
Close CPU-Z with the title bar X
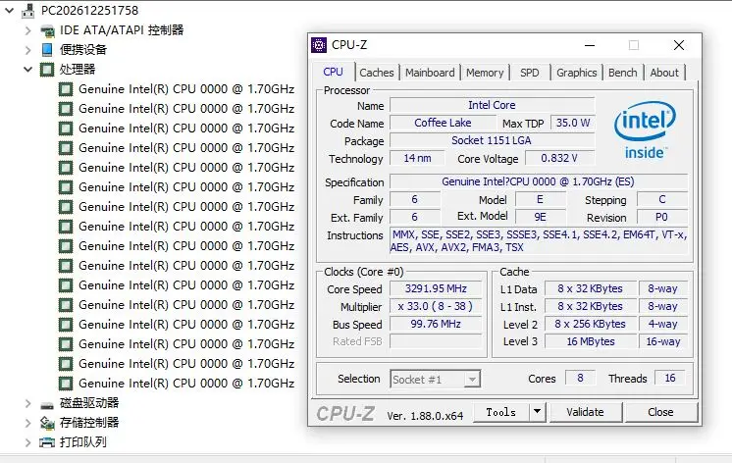tap(679, 45)
